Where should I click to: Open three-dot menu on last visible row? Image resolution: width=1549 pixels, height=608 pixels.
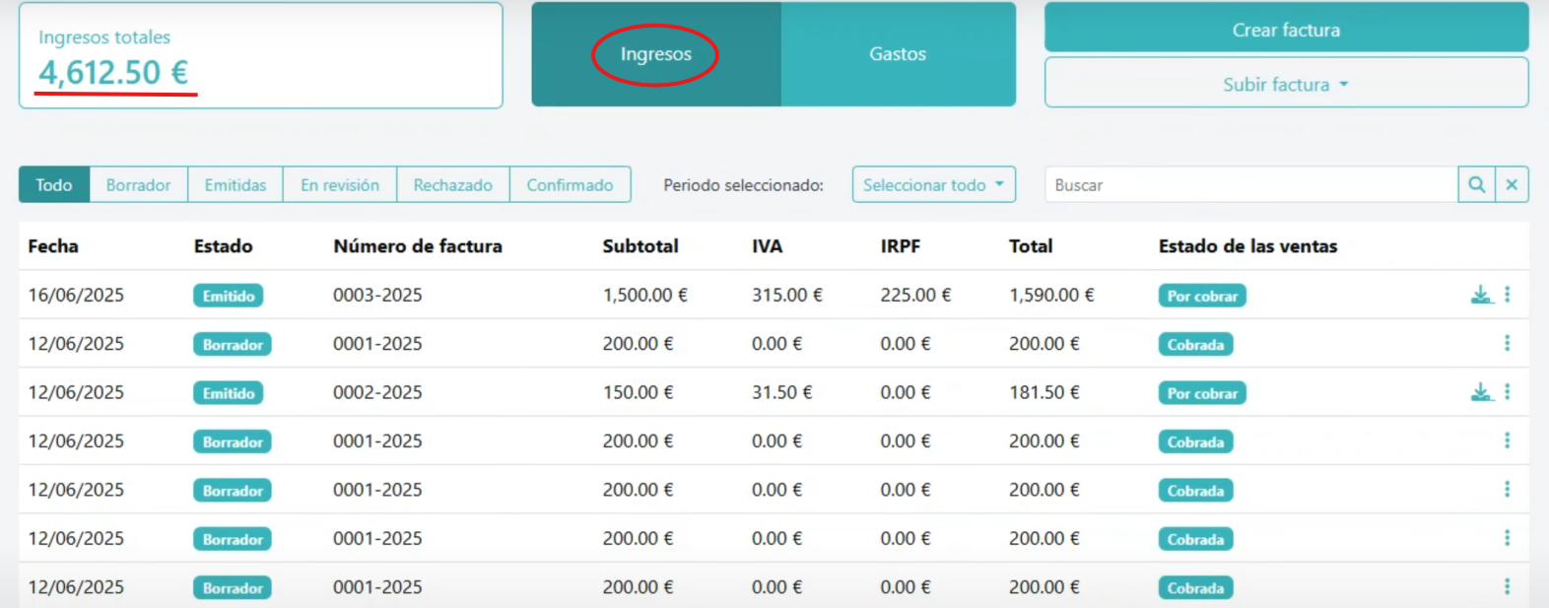[1507, 587]
